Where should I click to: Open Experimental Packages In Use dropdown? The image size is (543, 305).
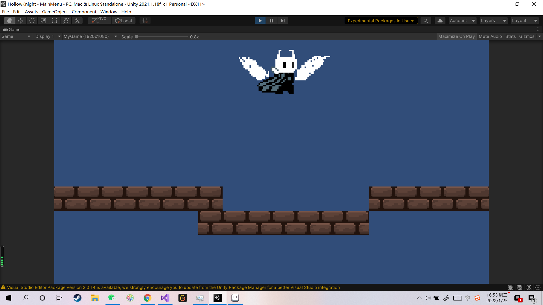click(x=381, y=21)
